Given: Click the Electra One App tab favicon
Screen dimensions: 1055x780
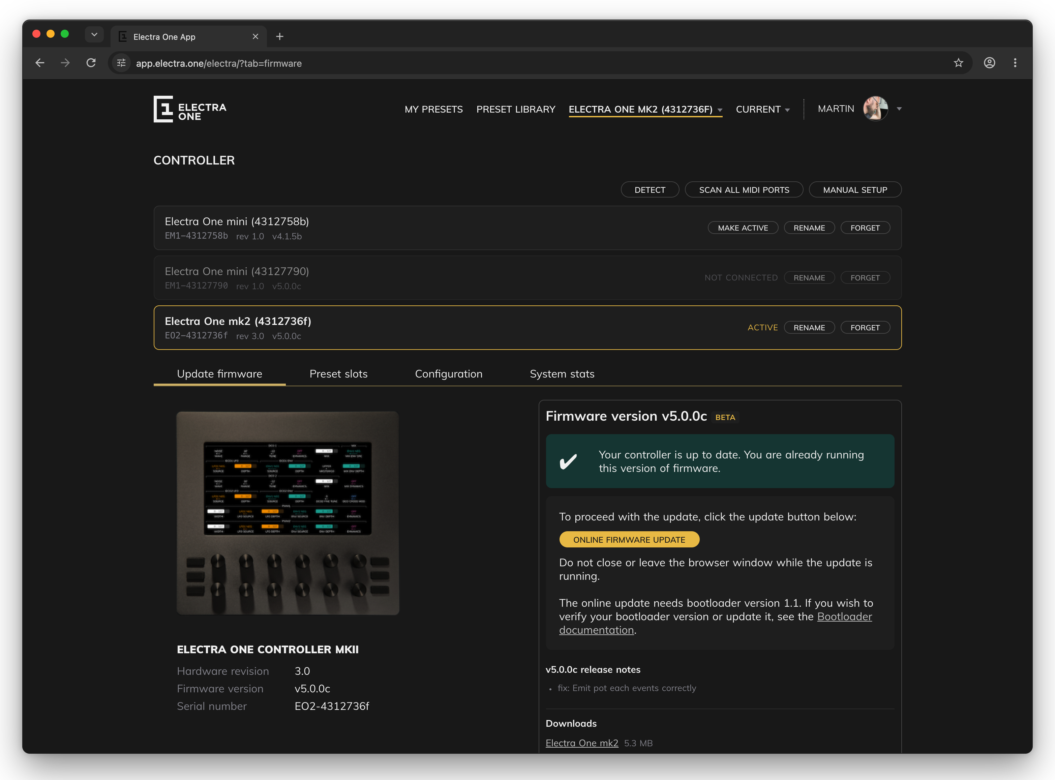Looking at the screenshot, I should click(123, 36).
